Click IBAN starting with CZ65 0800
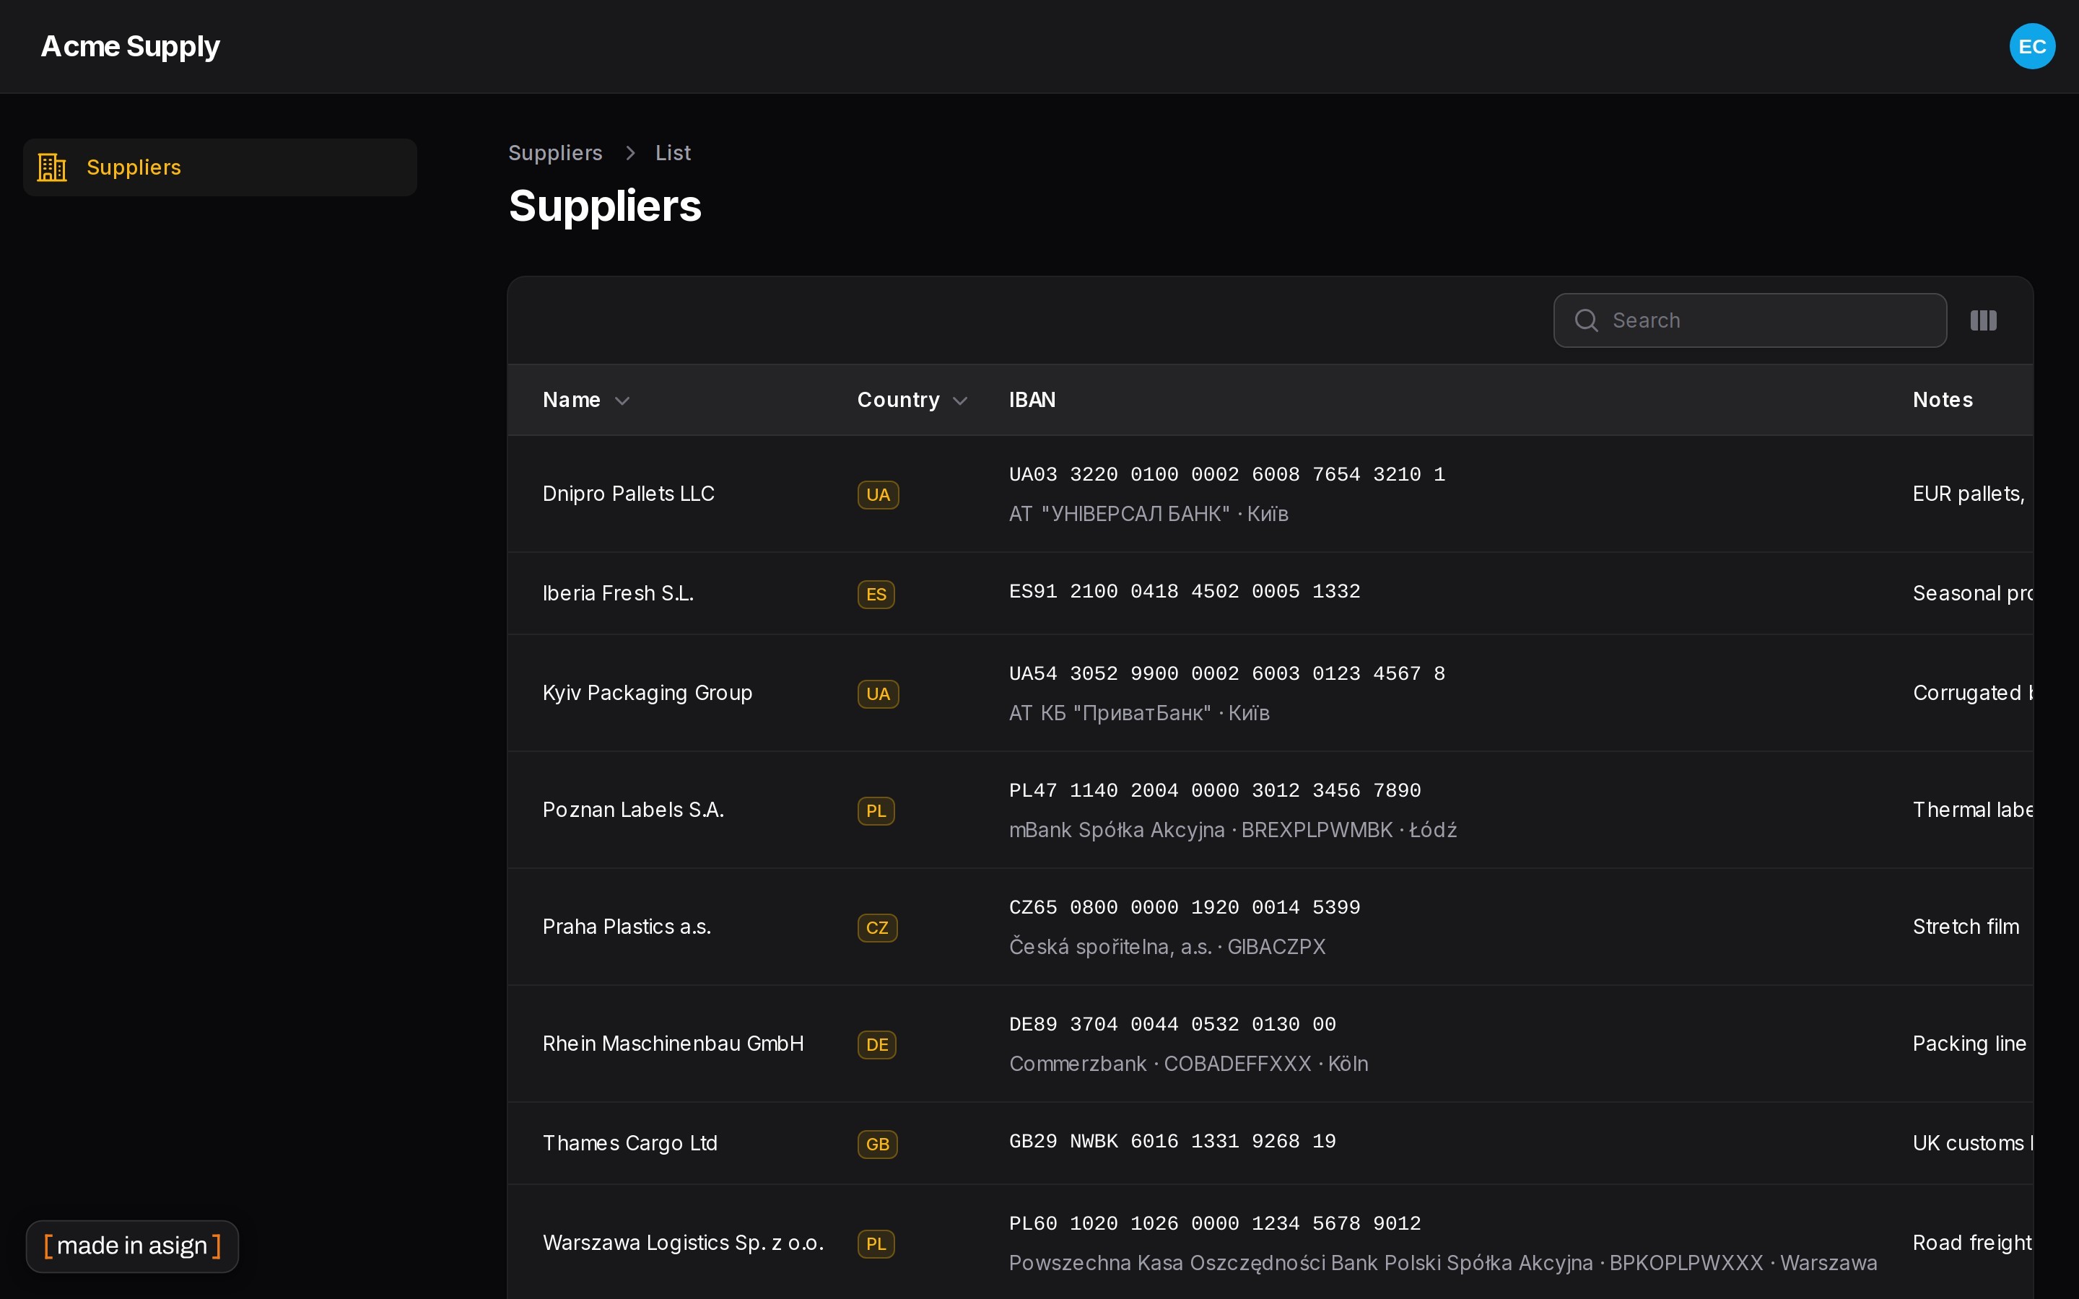 click(1185, 907)
